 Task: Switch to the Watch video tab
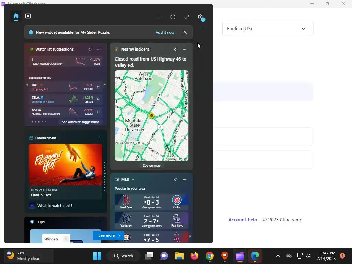click(28, 16)
